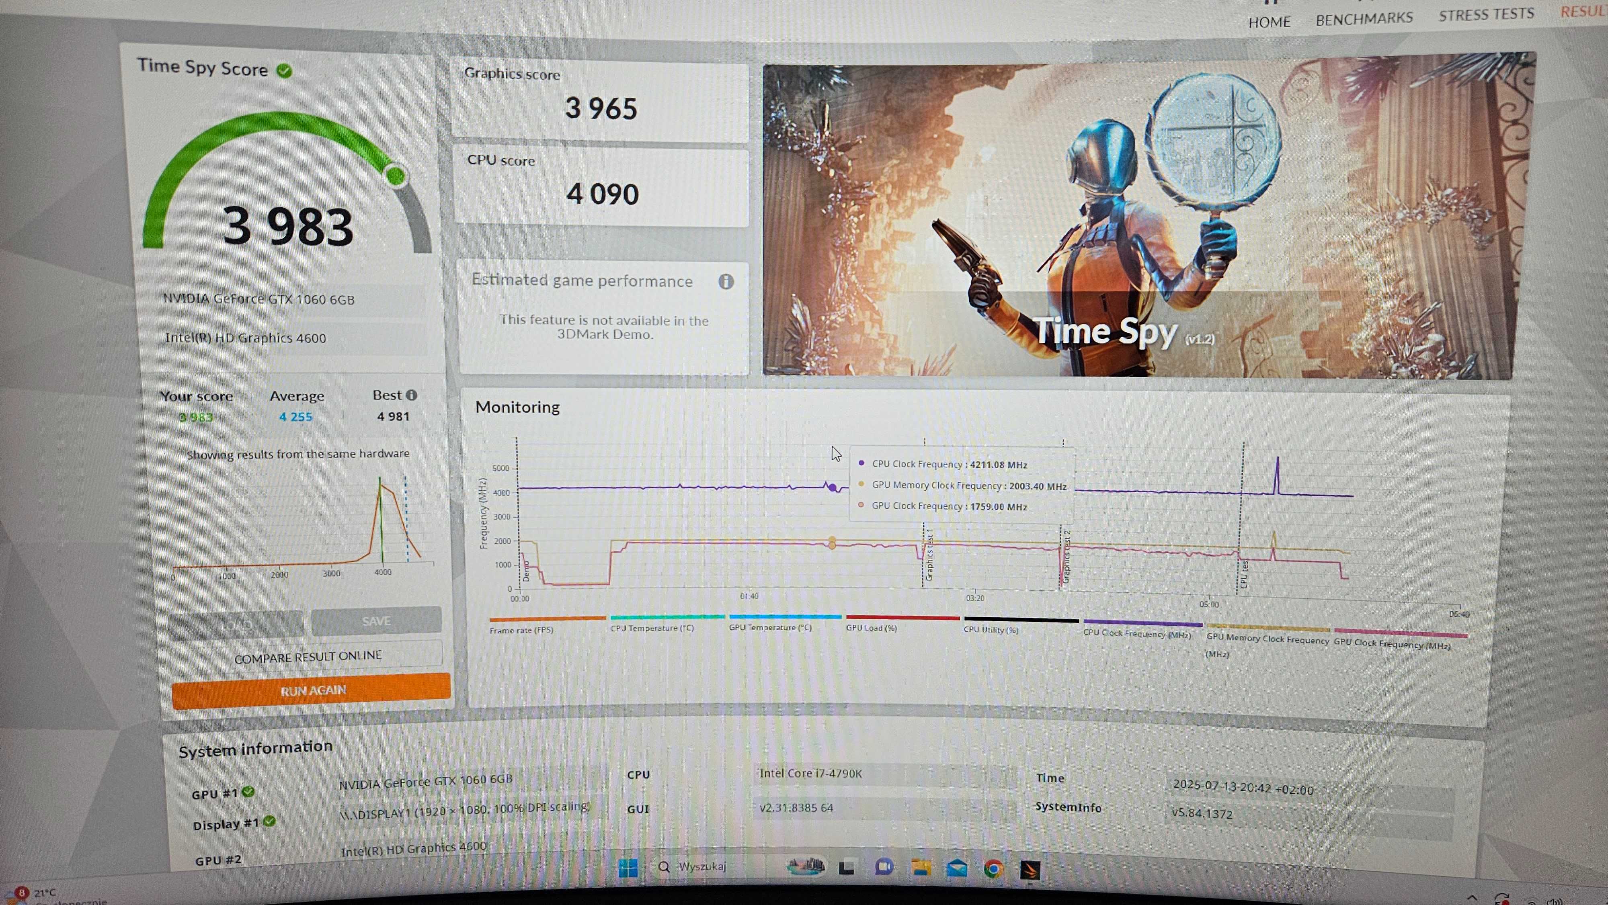Click the Your score value 3 983

coord(196,417)
